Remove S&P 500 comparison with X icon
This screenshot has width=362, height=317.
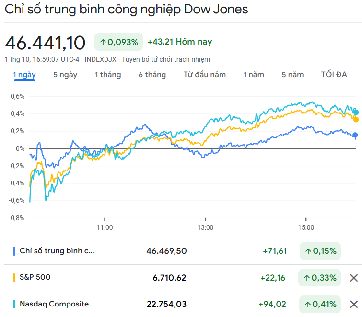click(x=354, y=278)
